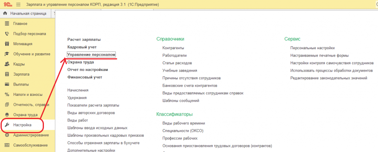Screen dimensions: 378x152
Task: Select the Зарплата section label
Action: point(21,74)
